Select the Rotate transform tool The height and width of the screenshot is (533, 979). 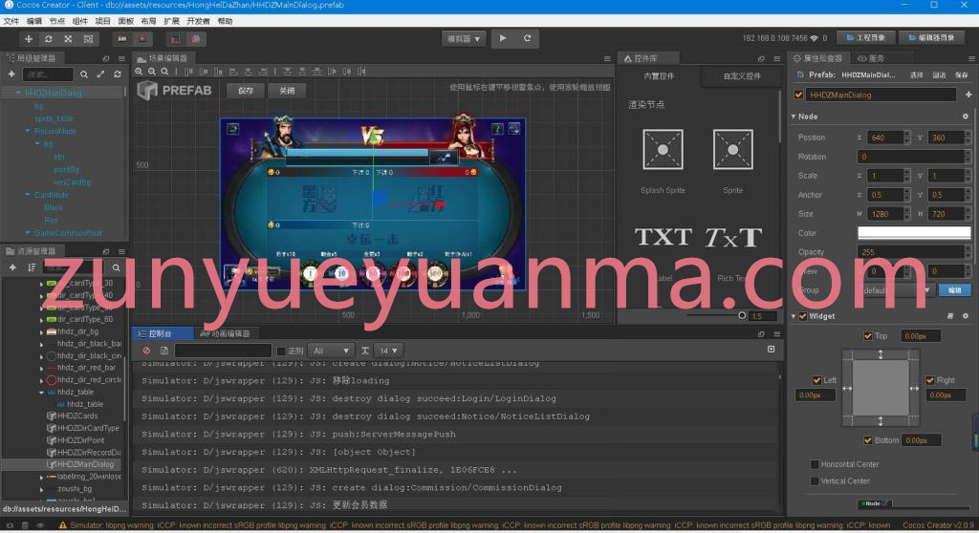pos(48,39)
